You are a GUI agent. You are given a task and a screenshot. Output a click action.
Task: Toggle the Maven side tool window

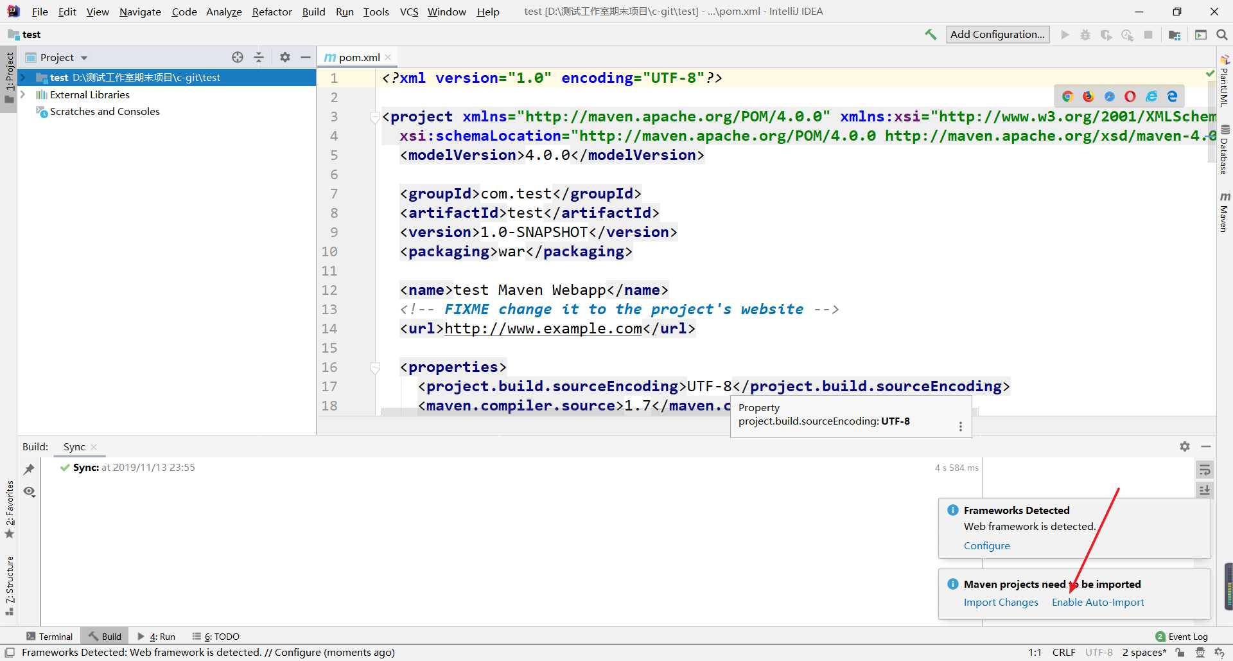(x=1224, y=212)
